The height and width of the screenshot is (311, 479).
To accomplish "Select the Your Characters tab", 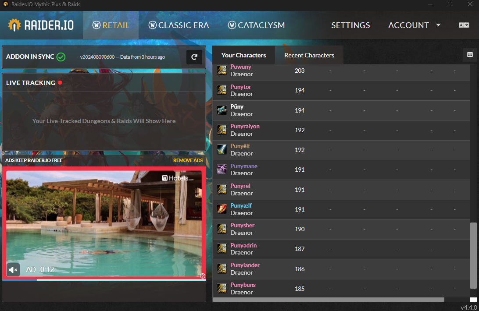I will point(244,55).
